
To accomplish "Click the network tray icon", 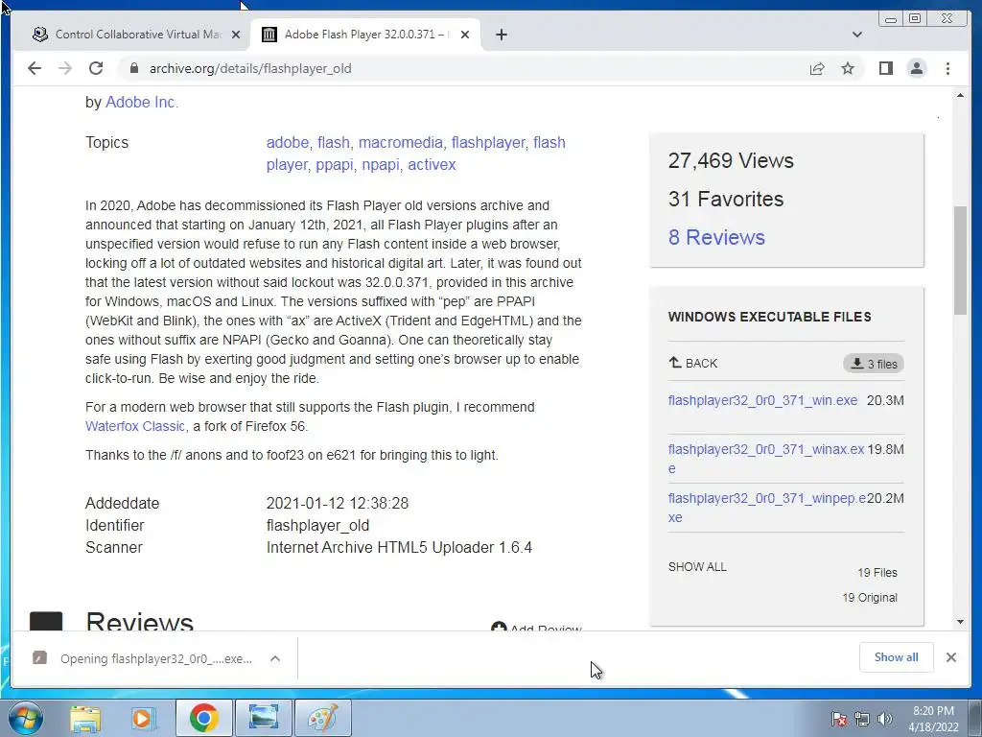I will [x=862, y=719].
